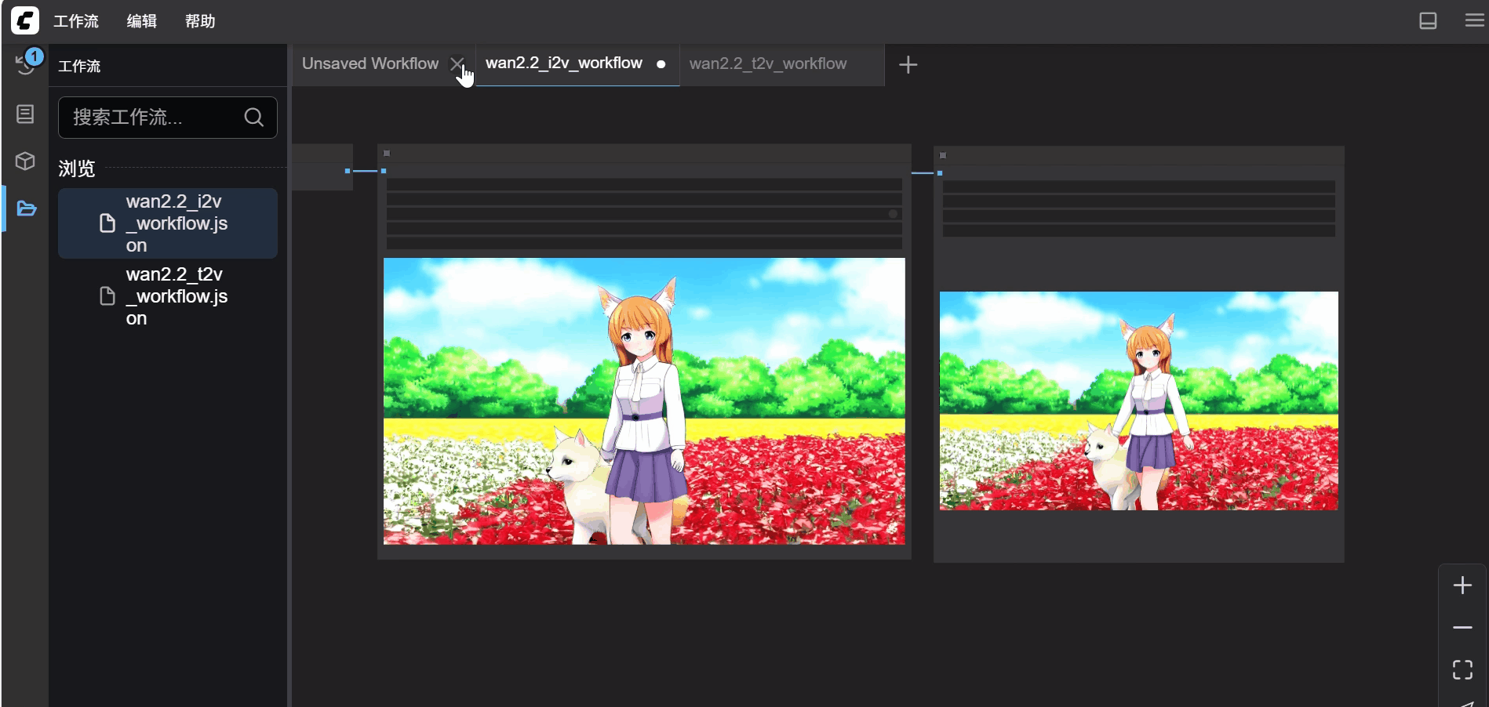1489x707 pixels.
Task: Open the queue history panel with badge
Action: pos(26,64)
